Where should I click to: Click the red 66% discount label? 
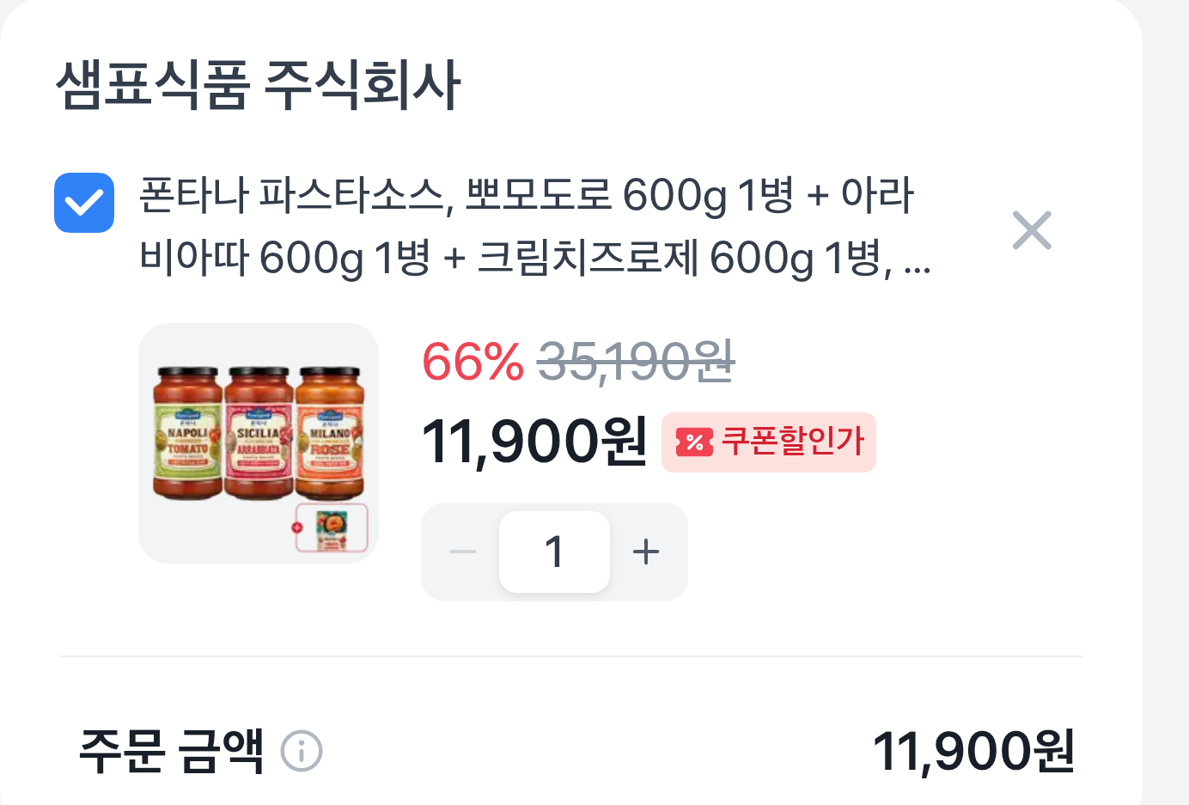click(x=473, y=361)
